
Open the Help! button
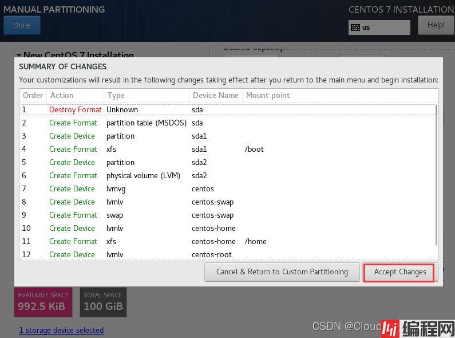(x=436, y=25)
